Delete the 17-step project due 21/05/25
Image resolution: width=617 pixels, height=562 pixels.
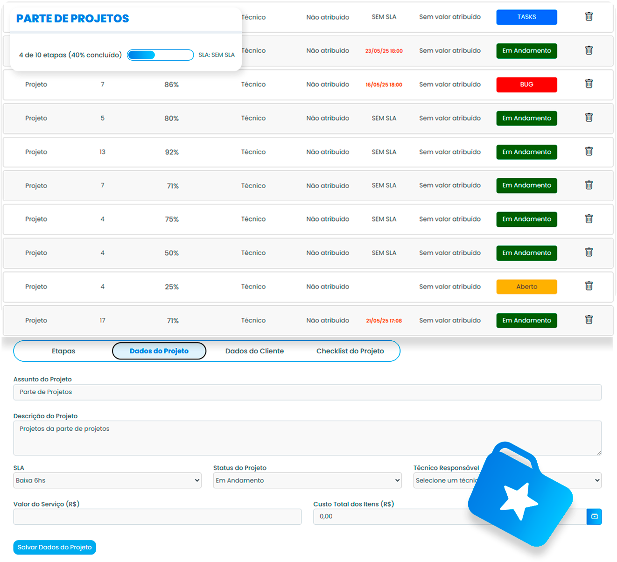(x=589, y=320)
